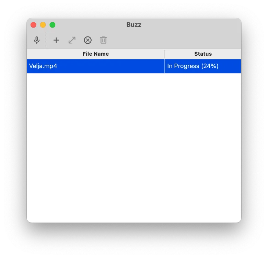Close the Buzz window with the red button
Viewport: 268px width, 258px height.
coord(34,25)
